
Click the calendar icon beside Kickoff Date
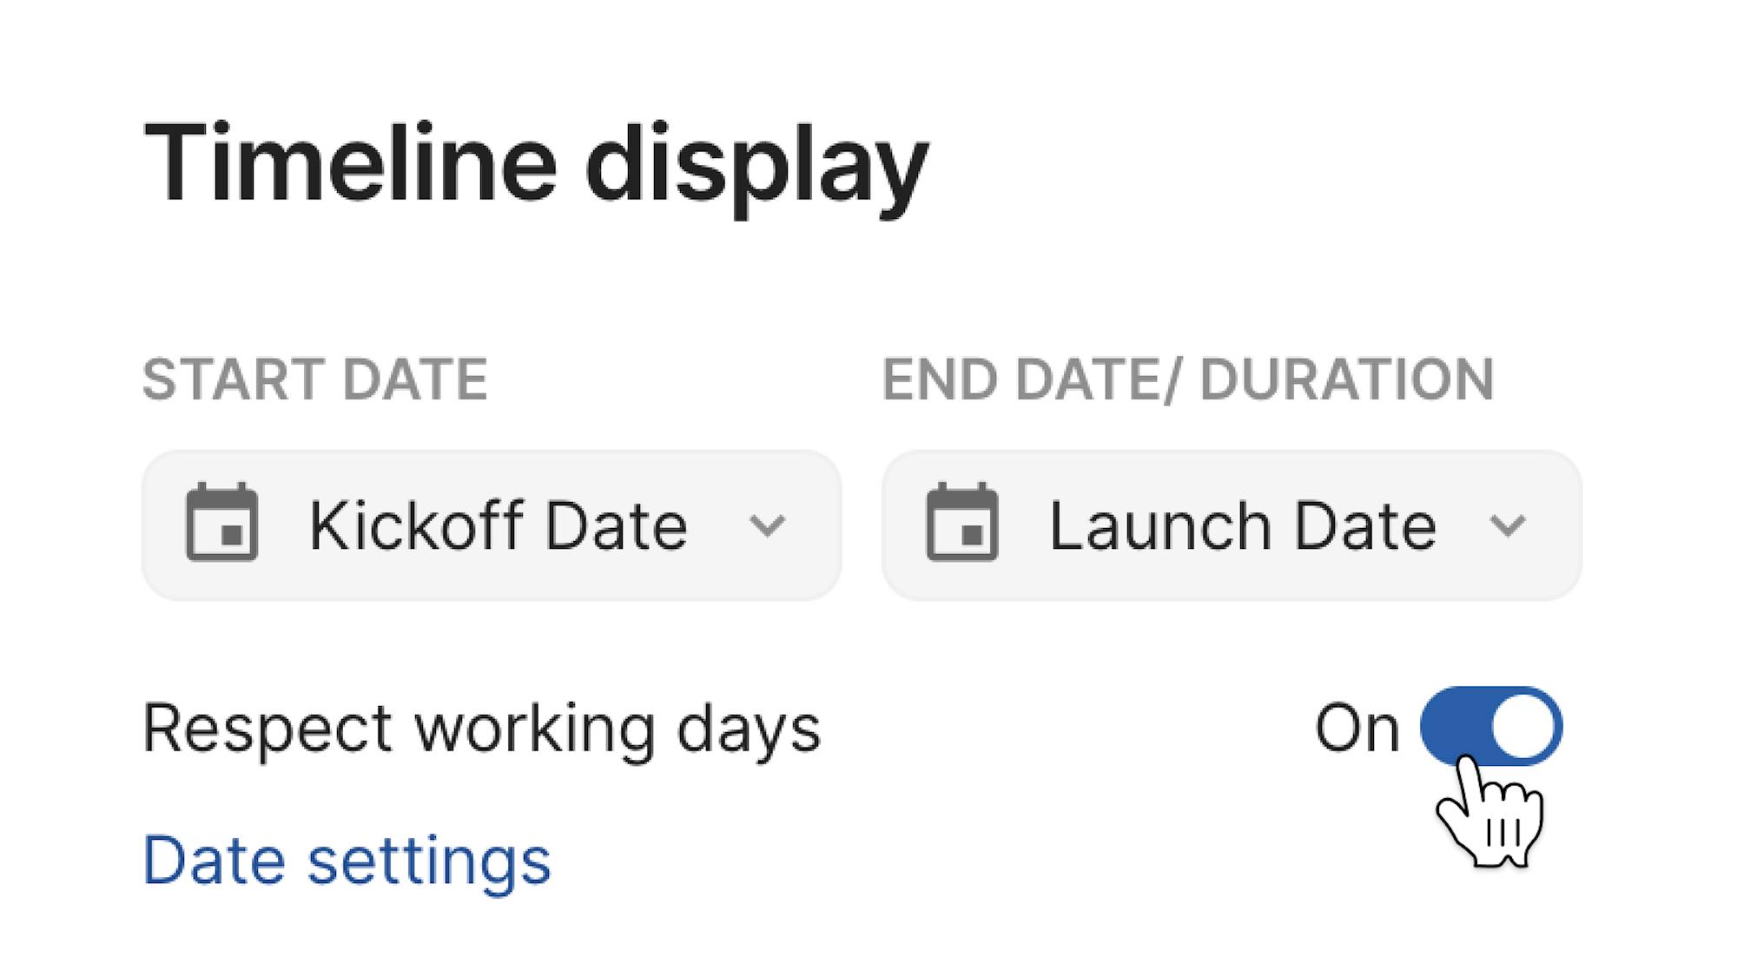[x=221, y=523]
